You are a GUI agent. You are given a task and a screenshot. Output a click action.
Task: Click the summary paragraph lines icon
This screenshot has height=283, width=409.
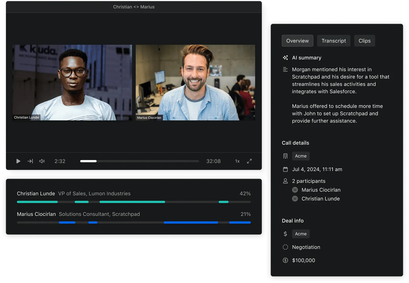(x=286, y=69)
